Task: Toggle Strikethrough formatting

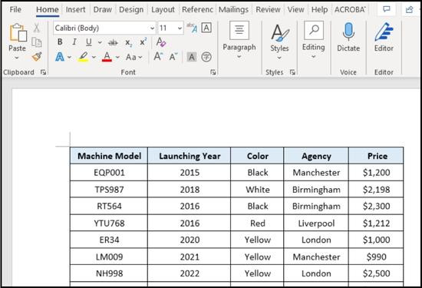Action: pos(113,42)
